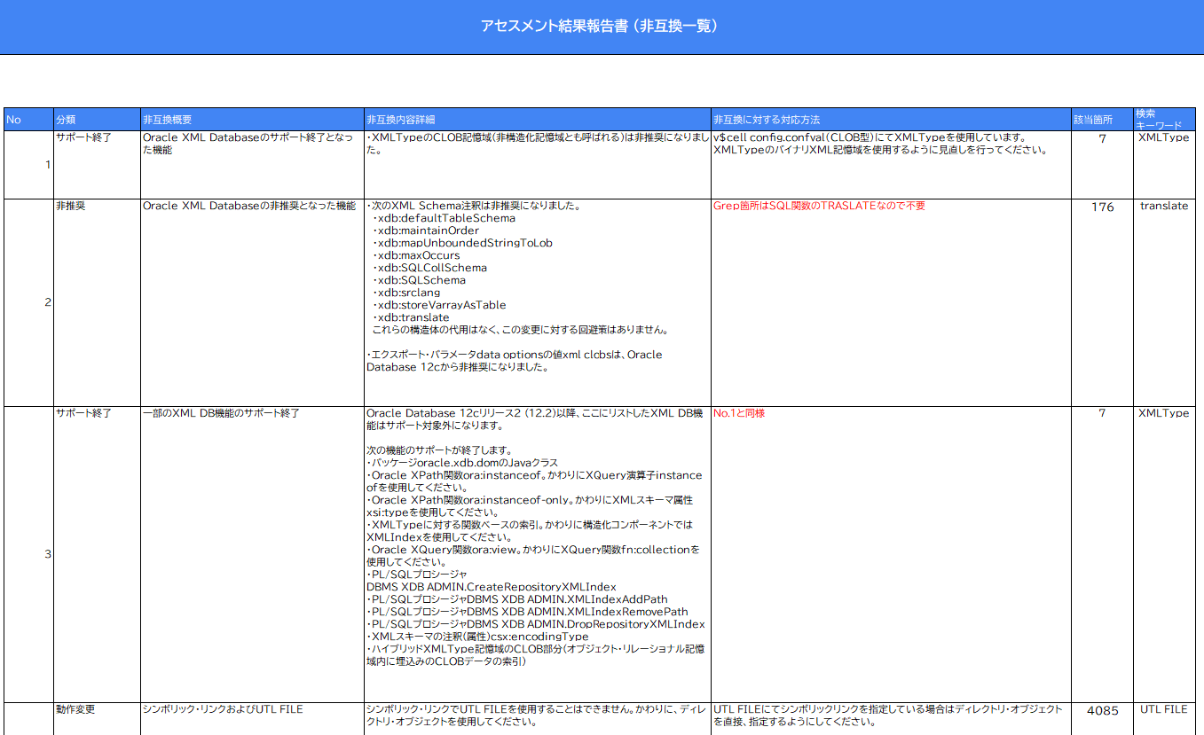Click the count 7 in row 1
Viewport: 1204px width, 735px height.
coord(1101,139)
